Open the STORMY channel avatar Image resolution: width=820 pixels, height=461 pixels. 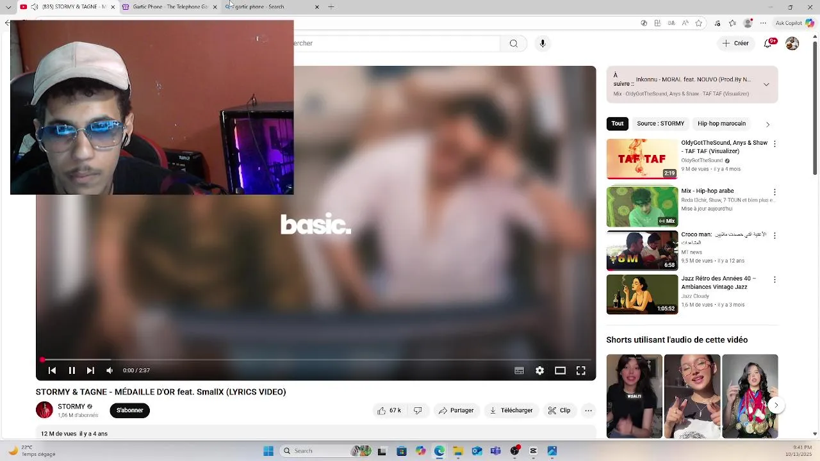tap(44, 410)
